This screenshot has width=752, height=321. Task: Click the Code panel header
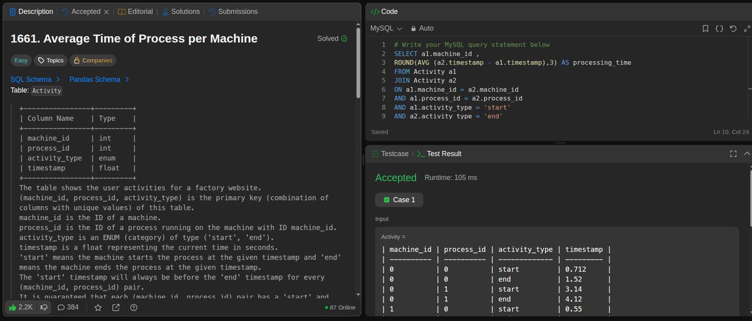[x=384, y=11]
